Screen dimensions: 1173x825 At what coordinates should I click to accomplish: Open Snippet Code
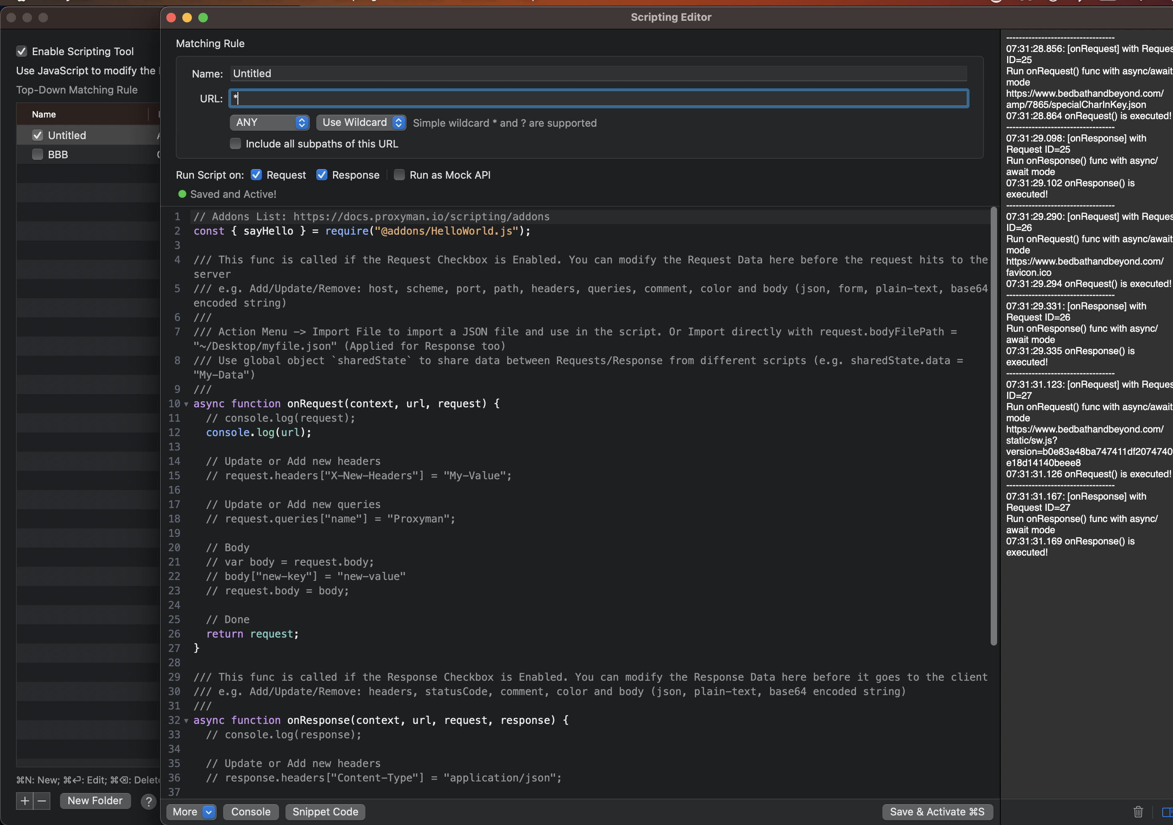pyautogui.click(x=325, y=812)
